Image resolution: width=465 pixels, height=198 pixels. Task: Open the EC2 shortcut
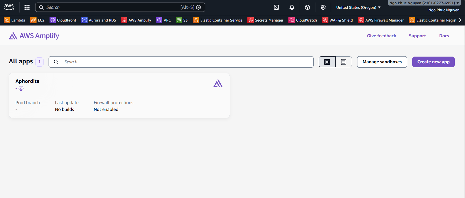click(x=38, y=20)
